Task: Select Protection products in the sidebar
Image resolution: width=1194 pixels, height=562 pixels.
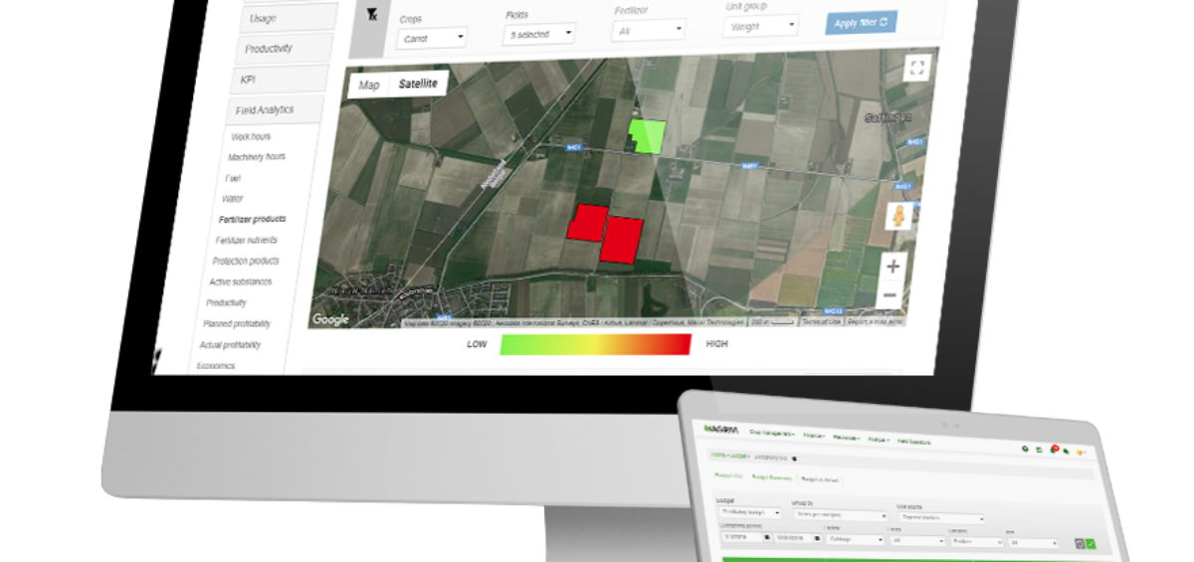Action: coord(246,261)
